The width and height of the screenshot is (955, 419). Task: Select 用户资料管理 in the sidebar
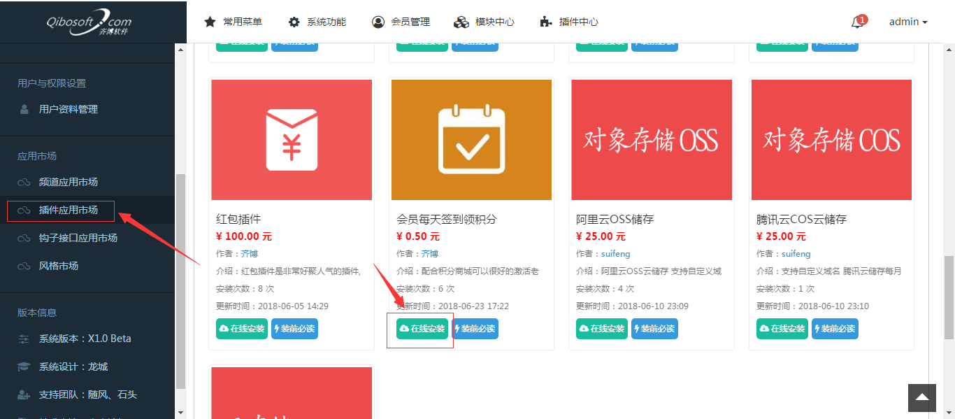[x=68, y=109]
